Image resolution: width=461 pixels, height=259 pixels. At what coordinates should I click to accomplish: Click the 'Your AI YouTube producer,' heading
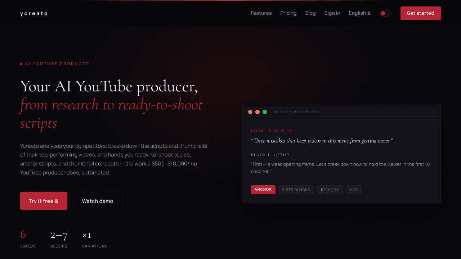(109, 87)
